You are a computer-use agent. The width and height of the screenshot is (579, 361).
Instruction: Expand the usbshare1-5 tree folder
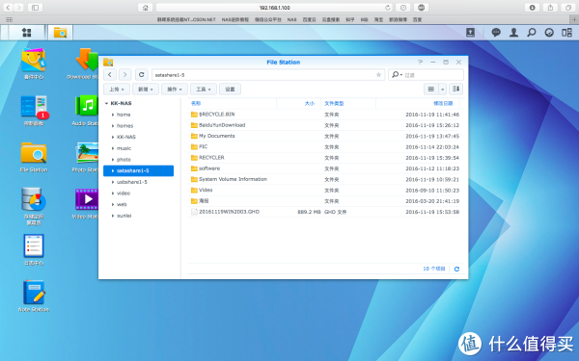pyautogui.click(x=113, y=182)
